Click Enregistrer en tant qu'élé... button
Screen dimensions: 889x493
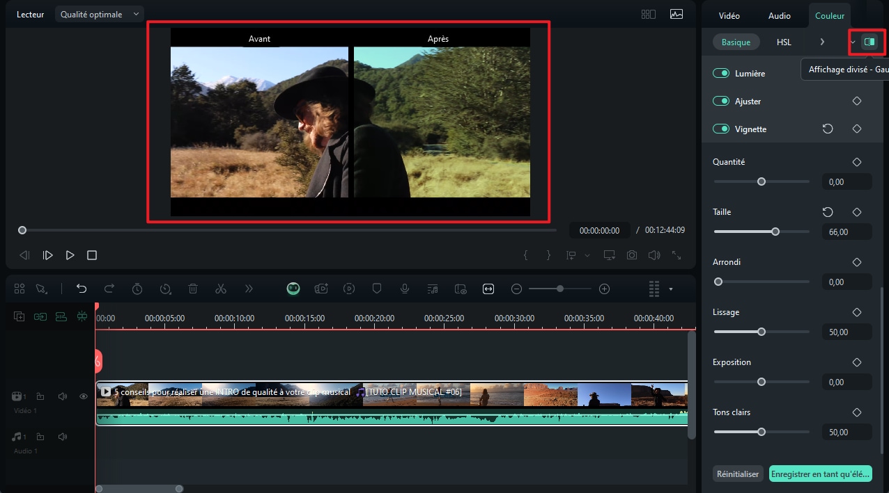821,474
